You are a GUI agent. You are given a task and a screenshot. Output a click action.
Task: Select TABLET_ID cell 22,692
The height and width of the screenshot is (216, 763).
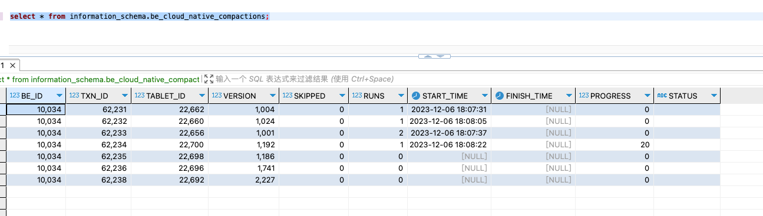click(169, 180)
